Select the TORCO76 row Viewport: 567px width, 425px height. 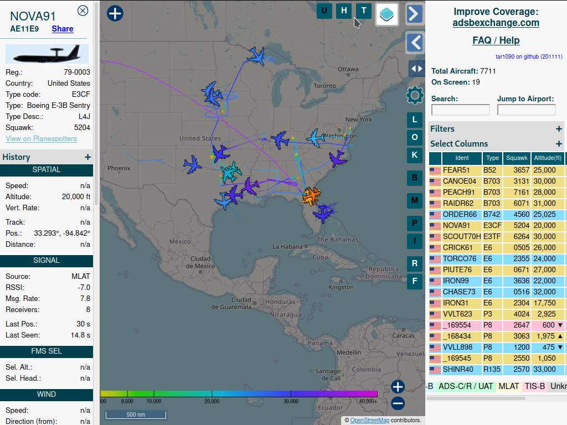tap(498, 259)
